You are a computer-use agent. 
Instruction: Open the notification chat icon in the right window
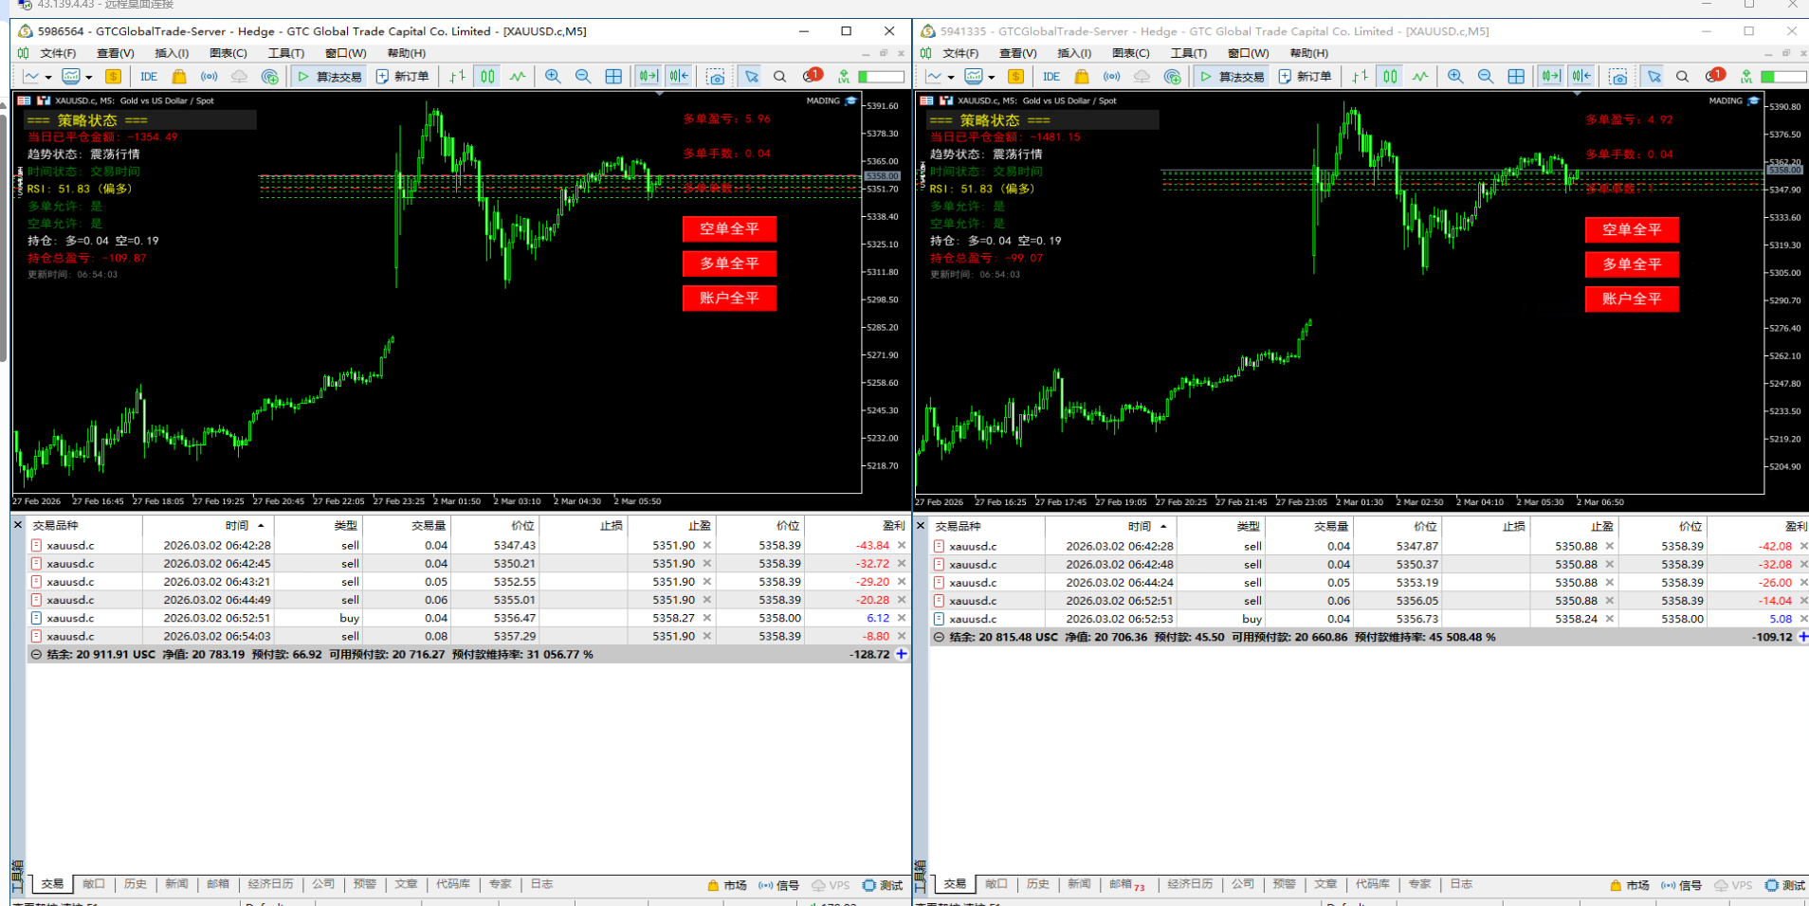click(x=1714, y=76)
